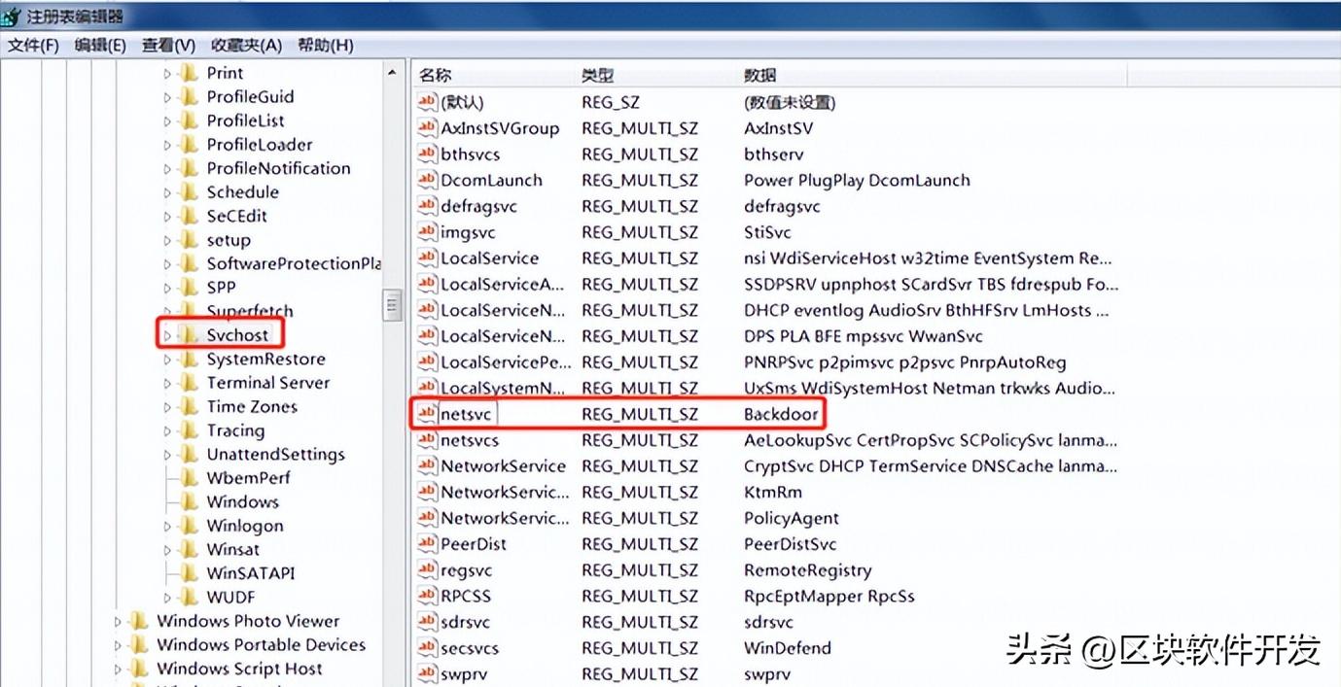Select the Time Zones tree key
Image resolution: width=1341 pixels, height=687 pixels.
[x=252, y=406]
